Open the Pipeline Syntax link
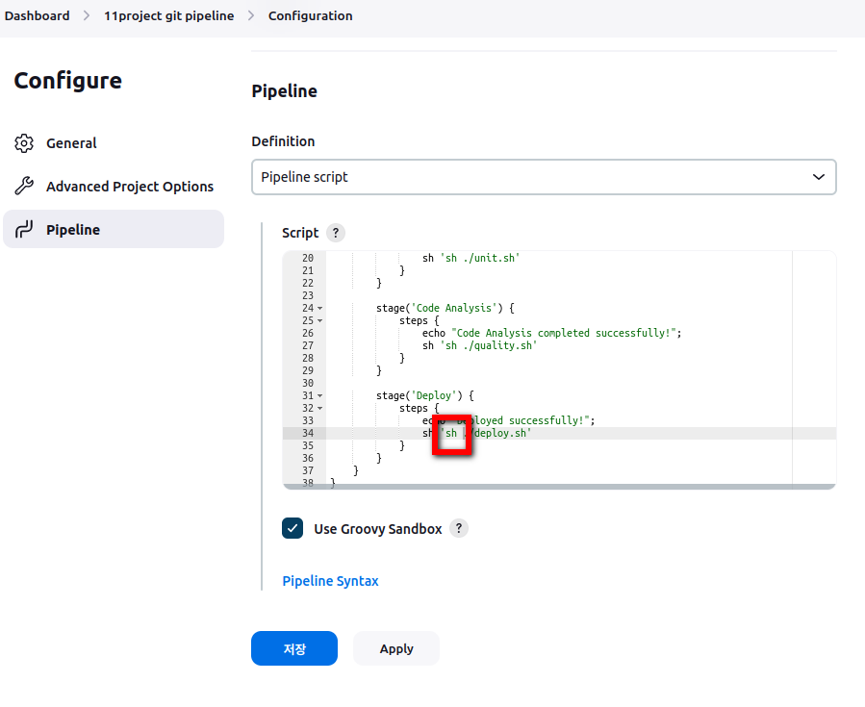Image resolution: width=865 pixels, height=707 pixels. (x=330, y=581)
